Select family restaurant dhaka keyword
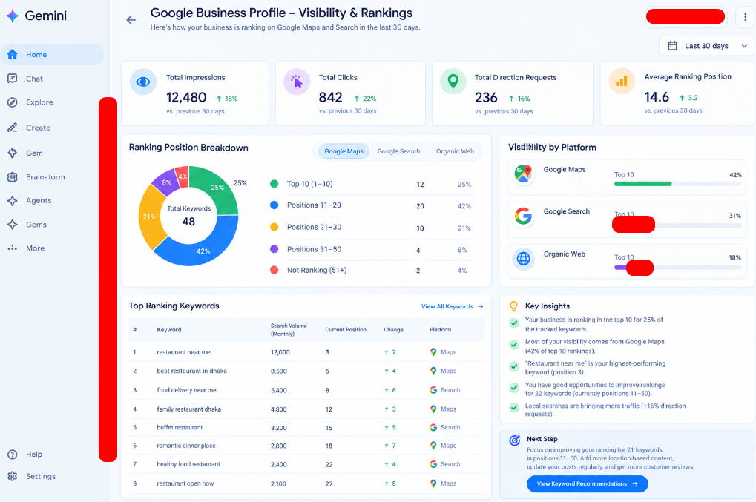The image size is (756, 502). point(188,409)
